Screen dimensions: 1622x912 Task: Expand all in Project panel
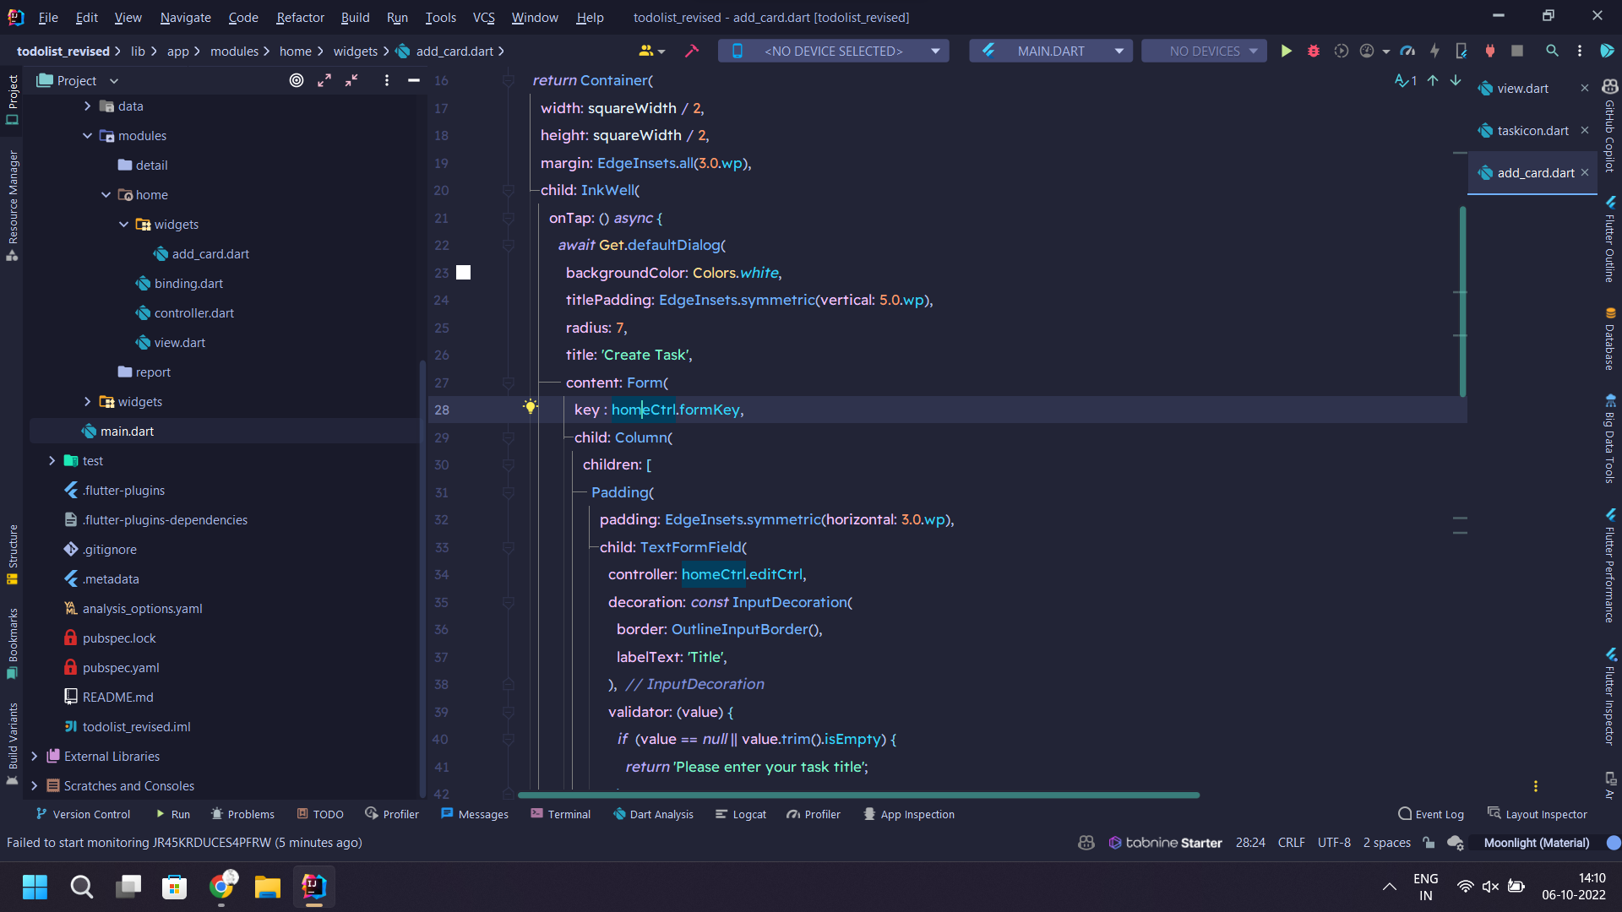[324, 80]
